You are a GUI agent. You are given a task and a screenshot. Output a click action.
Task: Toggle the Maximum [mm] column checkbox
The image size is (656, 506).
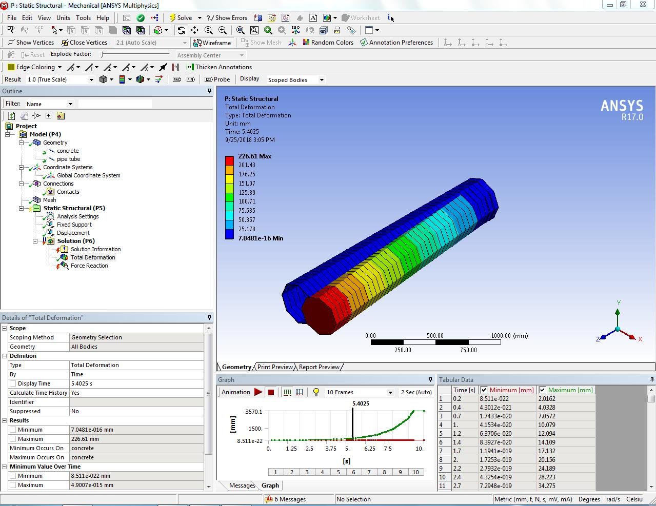tap(542, 390)
